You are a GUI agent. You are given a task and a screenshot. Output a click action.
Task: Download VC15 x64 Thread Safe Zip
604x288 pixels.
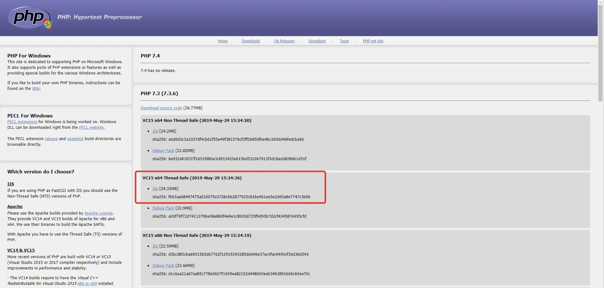155,189
